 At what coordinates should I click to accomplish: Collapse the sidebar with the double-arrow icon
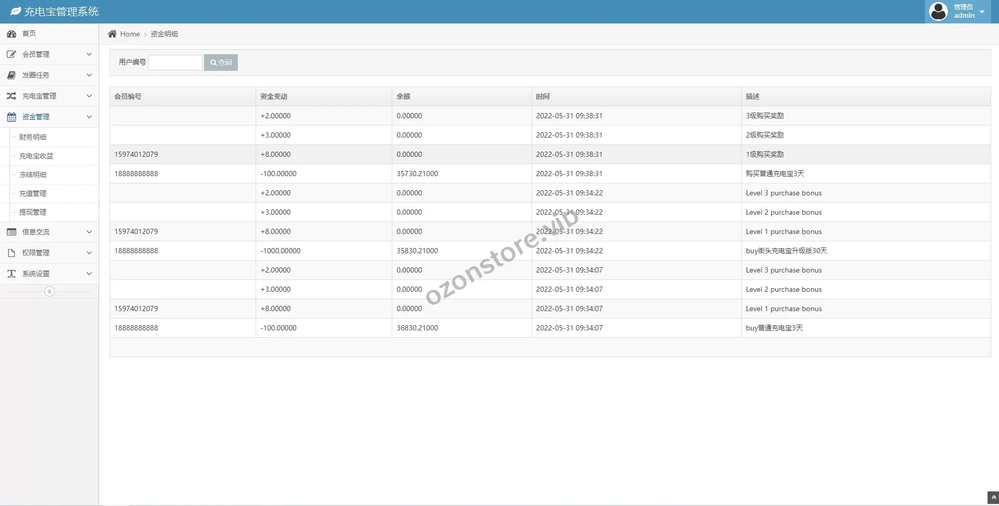coord(50,291)
